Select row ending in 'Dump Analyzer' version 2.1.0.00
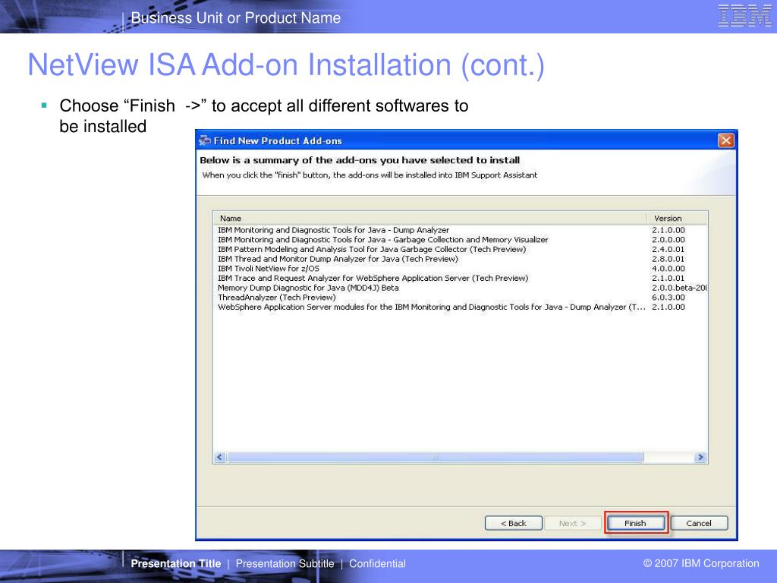777x583 pixels. tap(460, 230)
